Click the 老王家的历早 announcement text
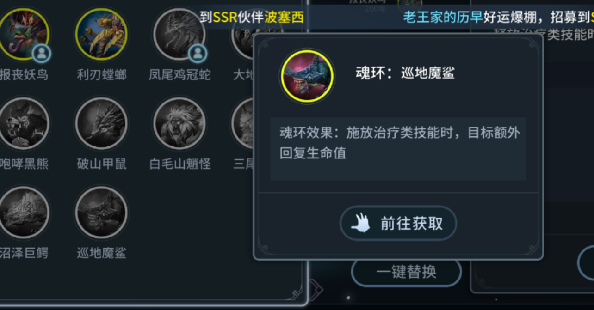Screen dimensions: 594x310 click(x=443, y=18)
